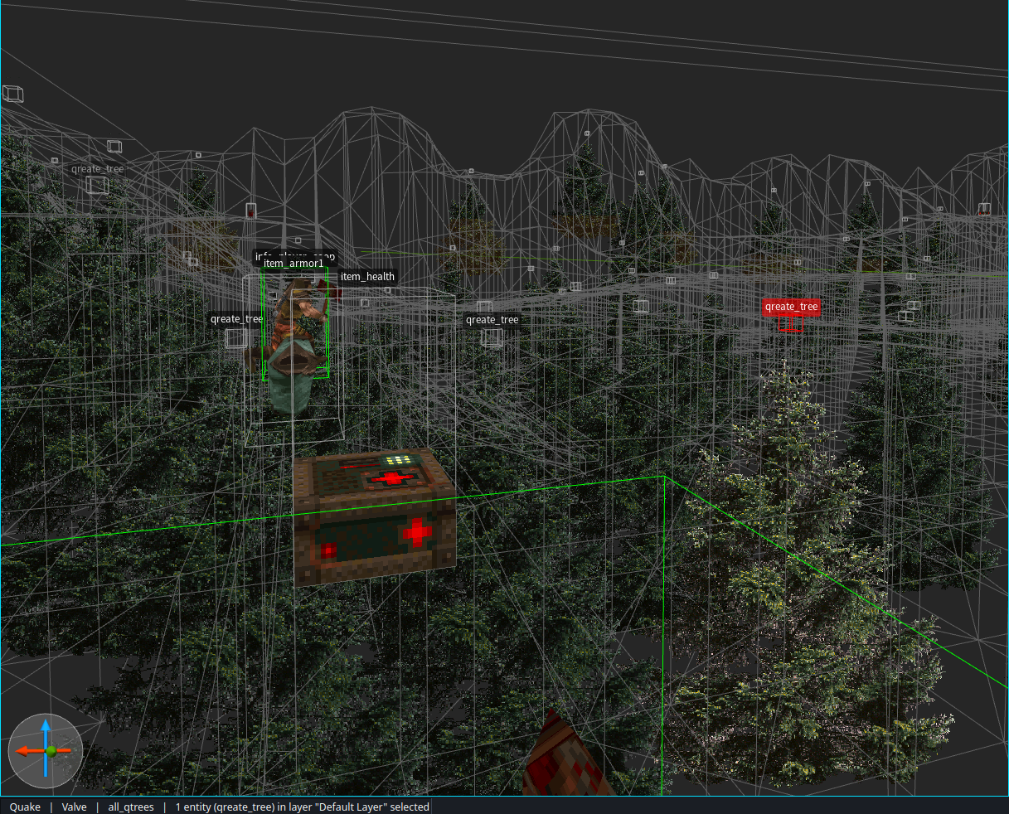The width and height of the screenshot is (1009, 814).
Task: Select the qreate_tree entity labeled near the left edge
Action: pyautogui.click(x=236, y=318)
